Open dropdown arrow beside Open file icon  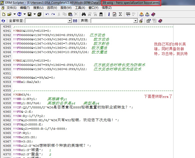tap(14, 14)
